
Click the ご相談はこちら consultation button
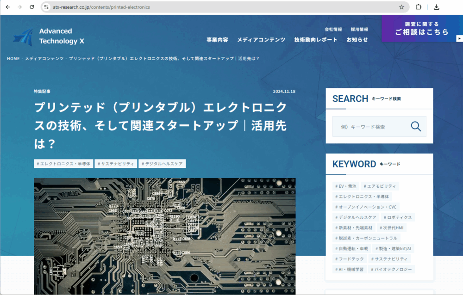[421, 29]
